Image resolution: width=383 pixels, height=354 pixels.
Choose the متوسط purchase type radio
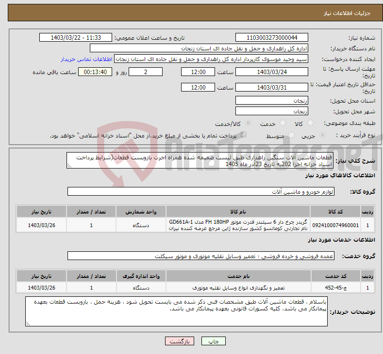coord(291,135)
